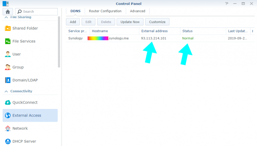Open the Shared Folder icon

[8, 28]
